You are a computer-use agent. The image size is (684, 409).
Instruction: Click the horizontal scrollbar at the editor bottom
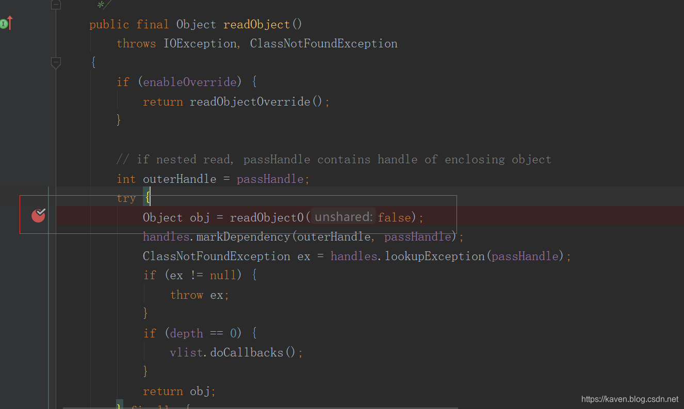point(260,407)
